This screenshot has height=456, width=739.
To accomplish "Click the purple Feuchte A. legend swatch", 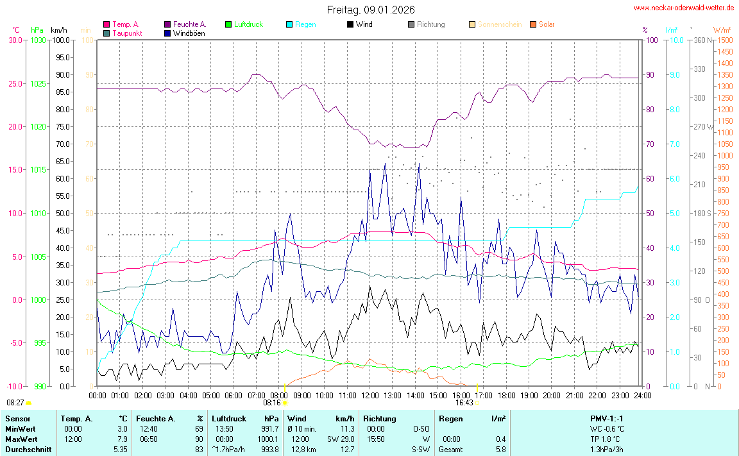I will 167,25.
